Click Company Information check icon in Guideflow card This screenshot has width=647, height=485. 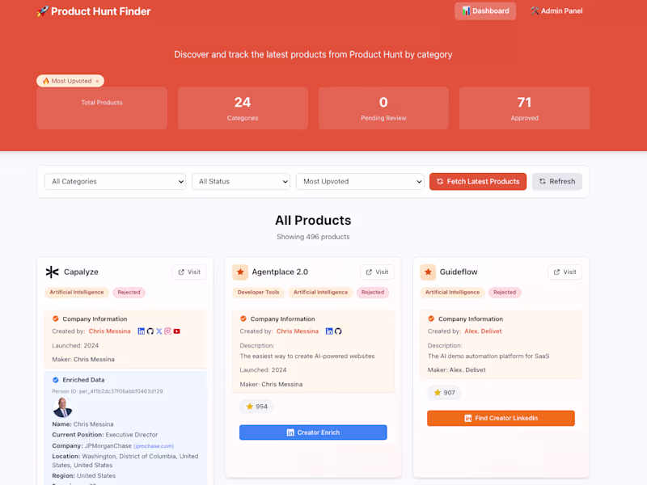(x=431, y=318)
